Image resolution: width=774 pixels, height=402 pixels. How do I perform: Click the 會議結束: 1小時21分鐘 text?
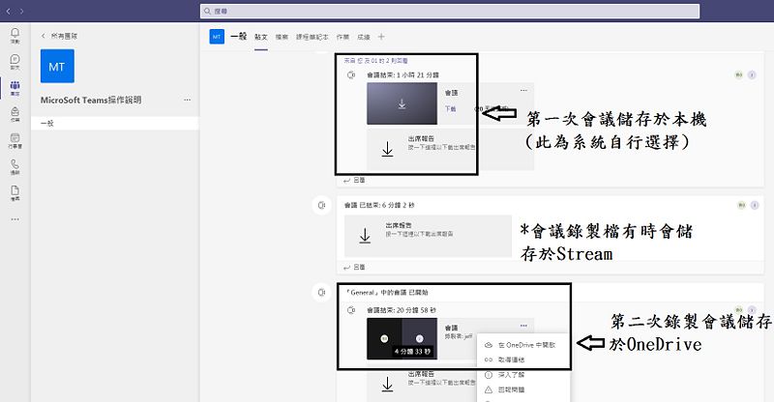(402, 75)
